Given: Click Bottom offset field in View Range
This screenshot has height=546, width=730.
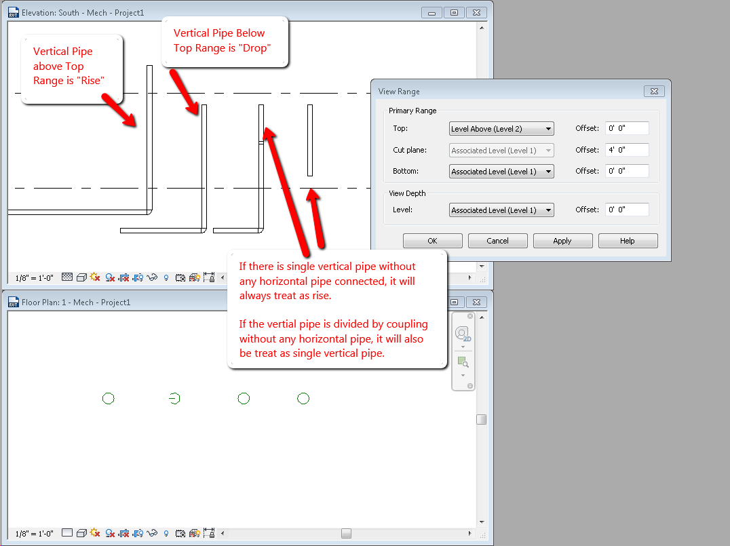Looking at the screenshot, I should (x=627, y=171).
